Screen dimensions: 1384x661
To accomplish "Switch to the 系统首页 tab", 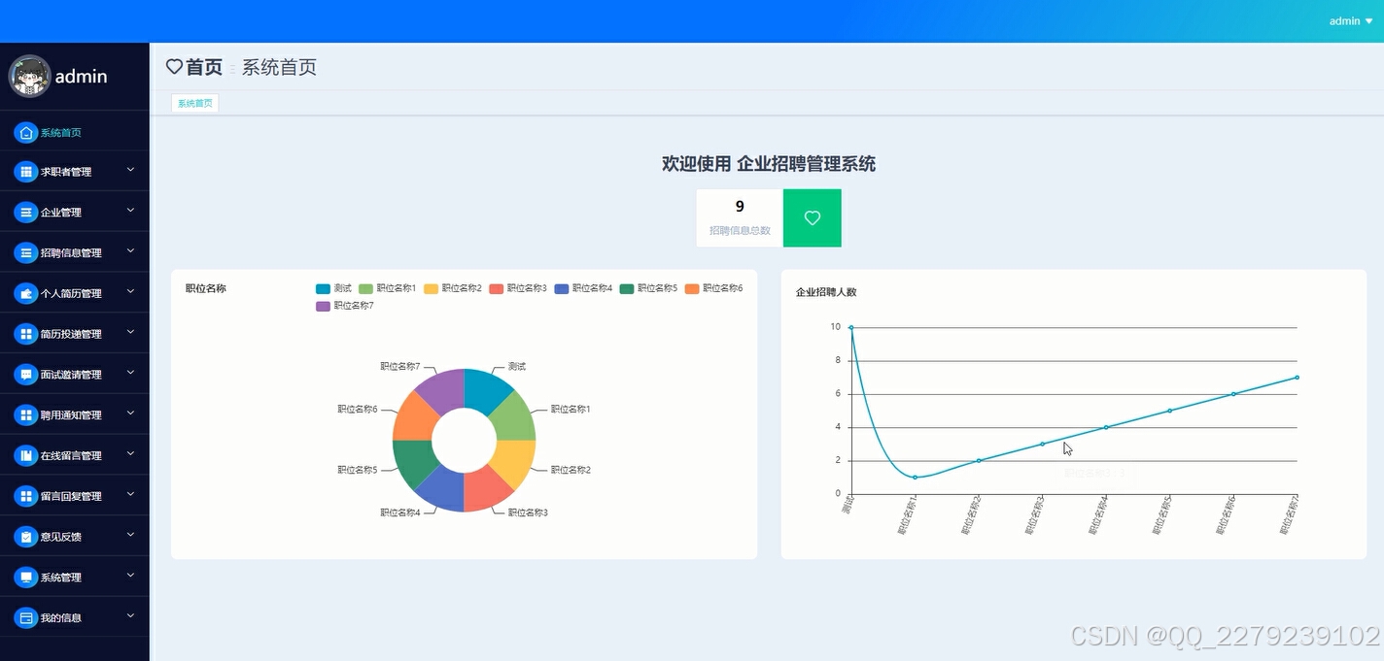I will pos(194,102).
